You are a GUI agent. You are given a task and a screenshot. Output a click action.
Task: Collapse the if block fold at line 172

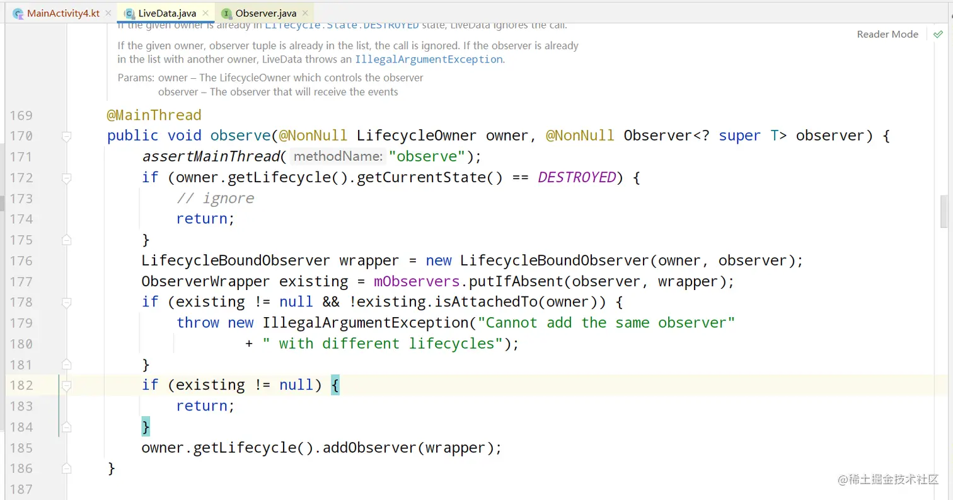pyautogui.click(x=66, y=178)
